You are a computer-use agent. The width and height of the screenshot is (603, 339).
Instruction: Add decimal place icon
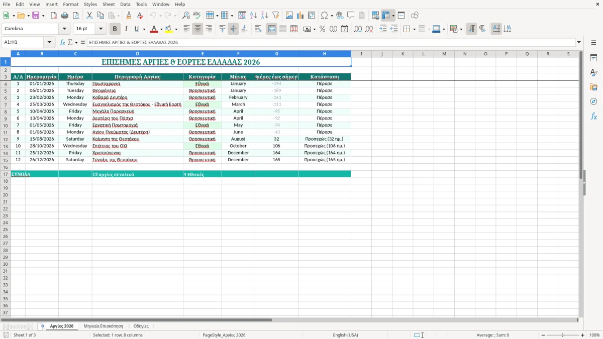click(358, 29)
